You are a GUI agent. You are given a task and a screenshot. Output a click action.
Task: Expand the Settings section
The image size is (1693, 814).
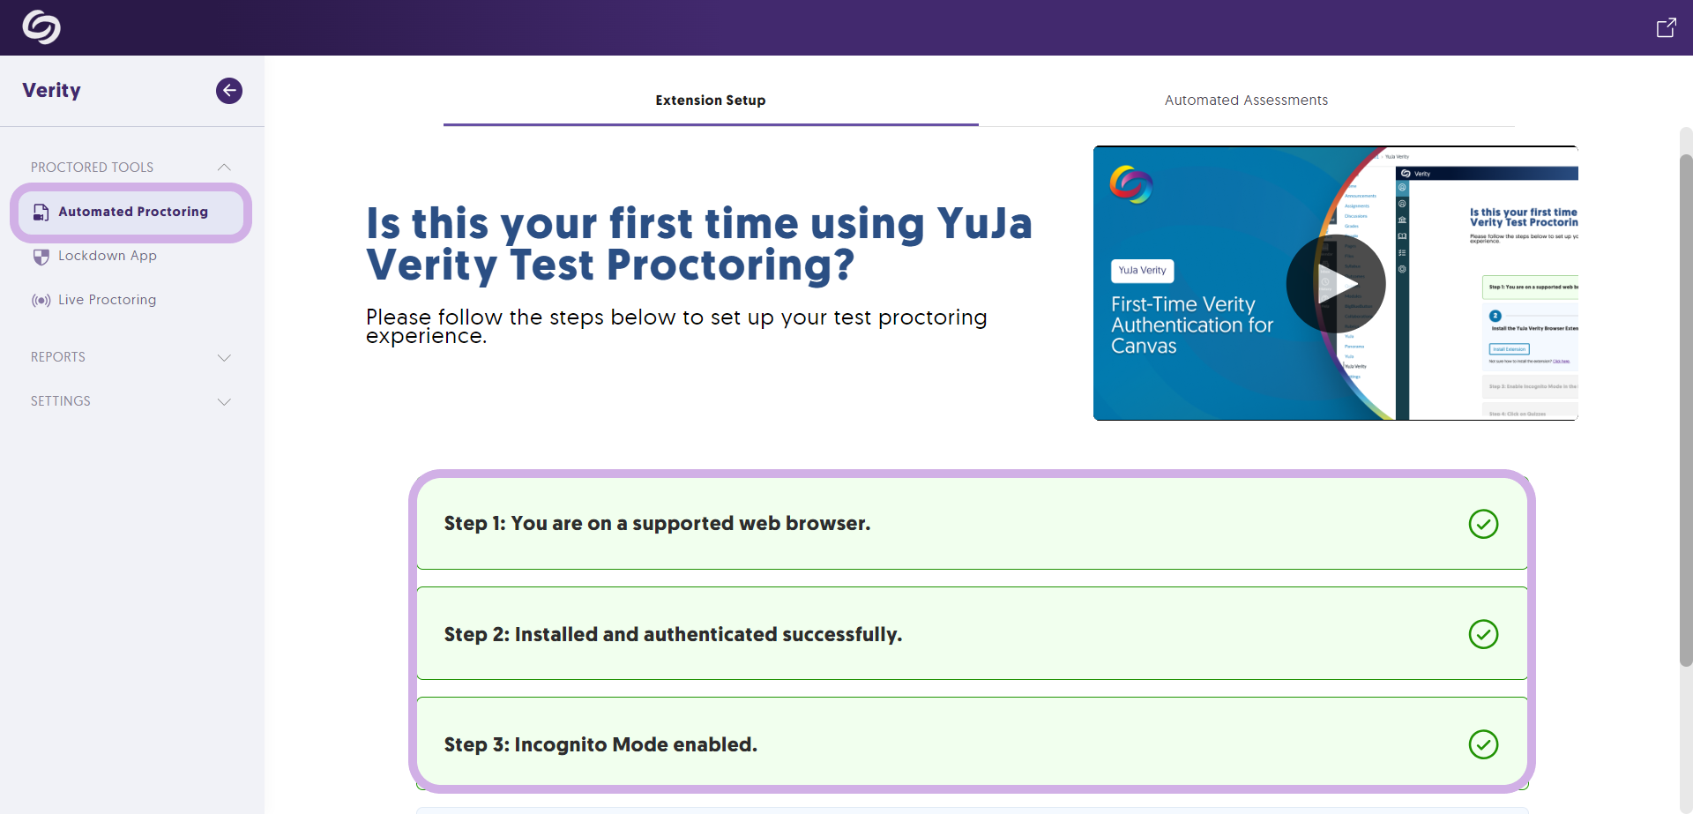point(224,401)
